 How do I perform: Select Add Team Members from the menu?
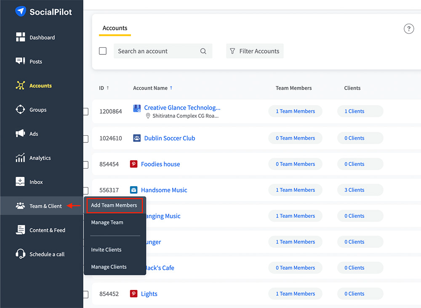pyautogui.click(x=115, y=205)
